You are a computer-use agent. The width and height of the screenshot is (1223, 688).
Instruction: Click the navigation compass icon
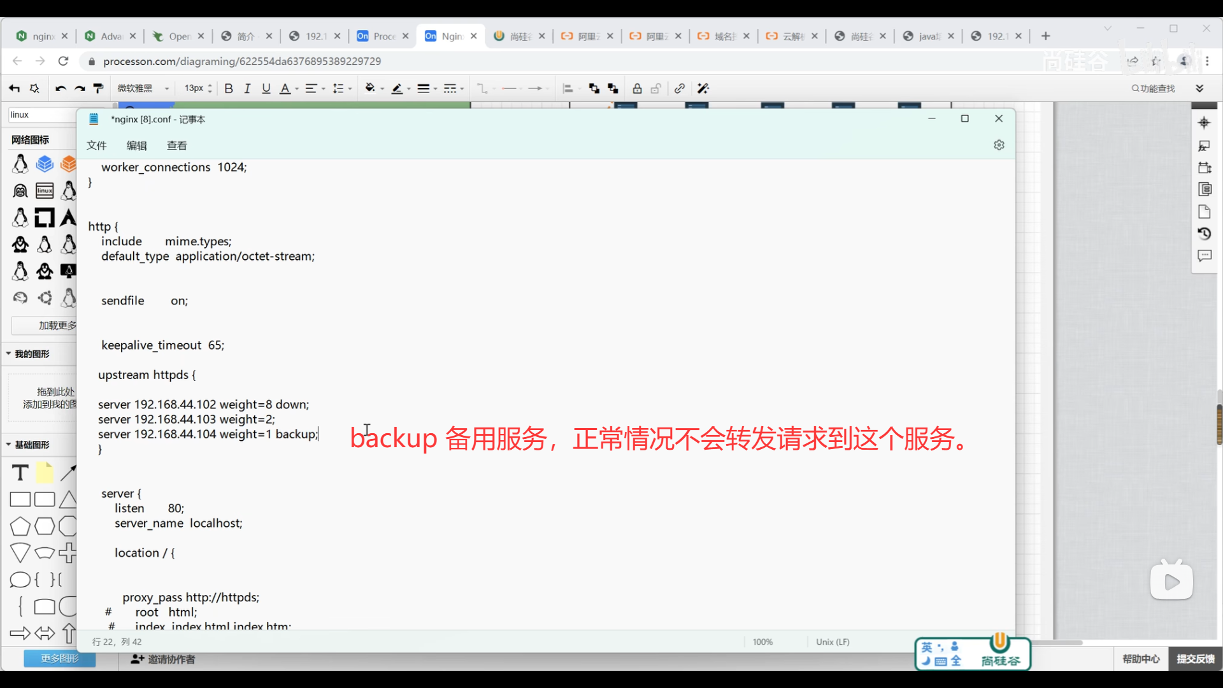pyautogui.click(x=1204, y=123)
